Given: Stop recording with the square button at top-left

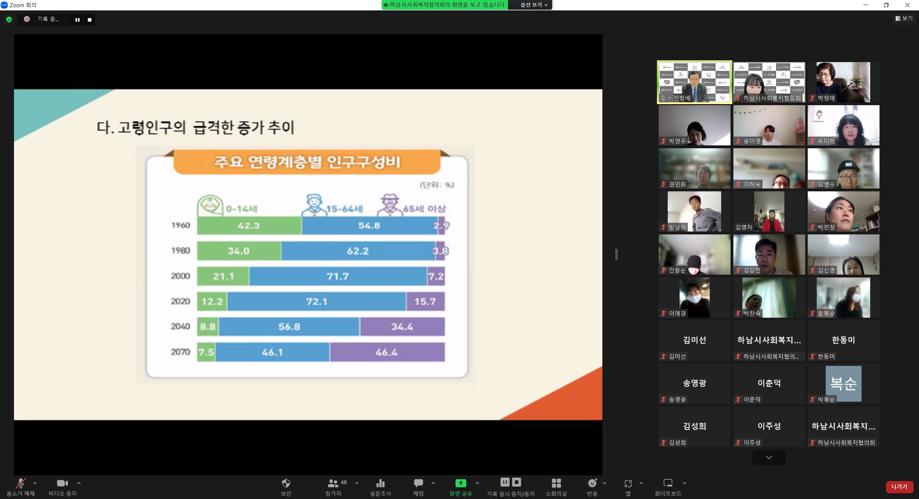Looking at the screenshot, I should 90,20.
